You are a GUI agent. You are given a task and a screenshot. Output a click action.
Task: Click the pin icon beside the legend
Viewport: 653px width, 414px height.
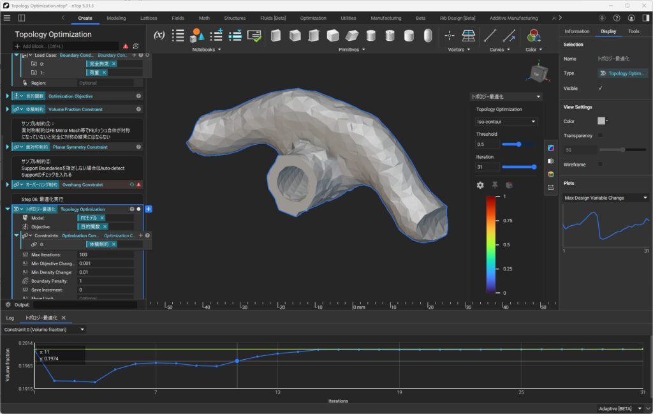[x=495, y=185]
